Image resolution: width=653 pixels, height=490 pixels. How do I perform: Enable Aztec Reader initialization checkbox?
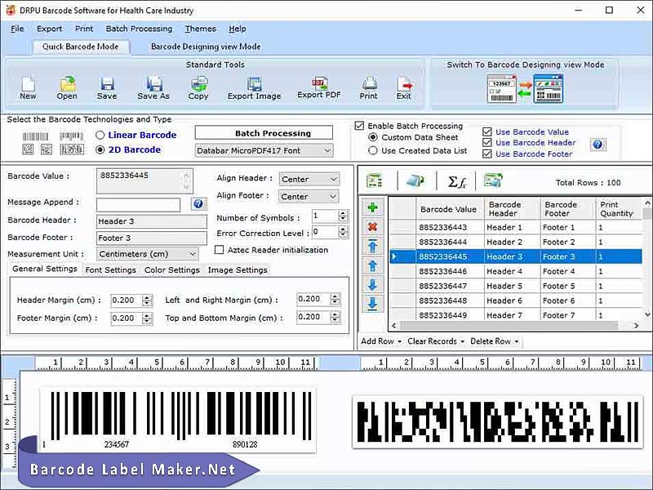[219, 250]
